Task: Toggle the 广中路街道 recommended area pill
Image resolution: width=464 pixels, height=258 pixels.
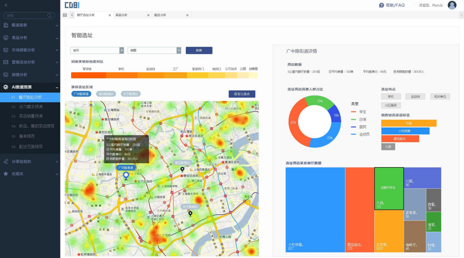Action: pyautogui.click(x=81, y=94)
